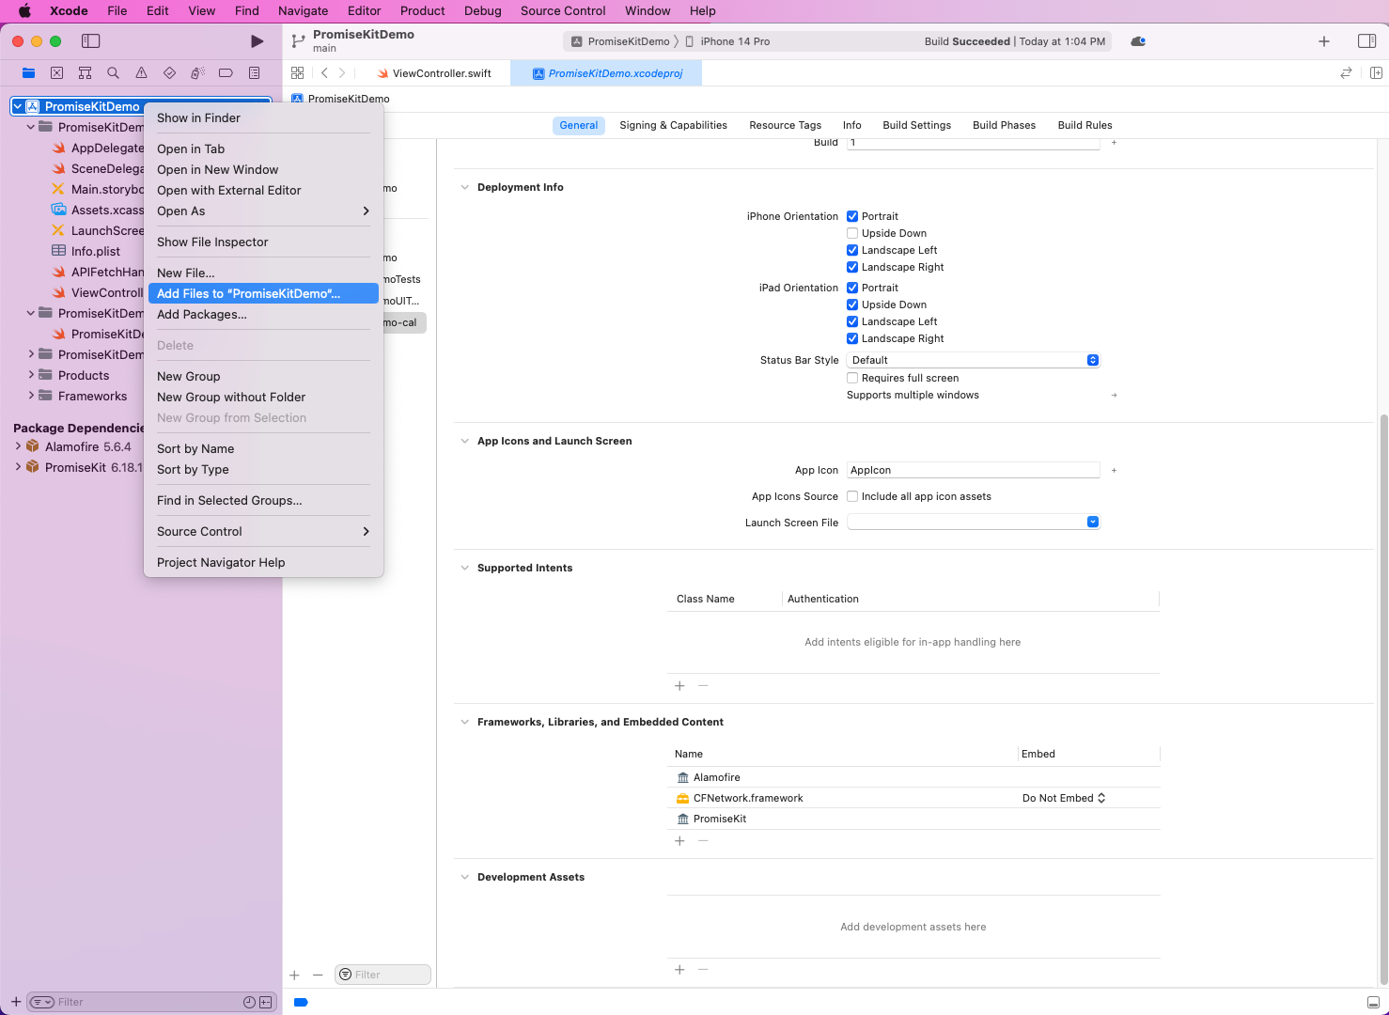Viewport: 1389px width, 1015px height.
Task: Toggle the navigator sidebar visibility
Action: tap(90, 41)
